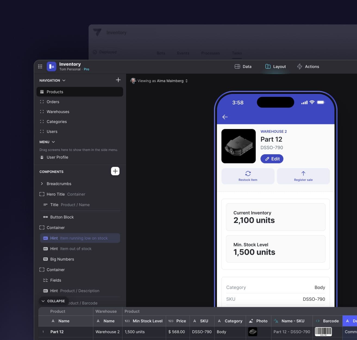Screen dimensions: 357x340
Task: Go back using the phone preview arrow
Action: click(225, 117)
